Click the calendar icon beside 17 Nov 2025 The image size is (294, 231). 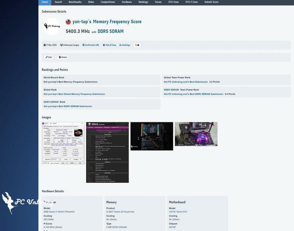coord(44,45)
